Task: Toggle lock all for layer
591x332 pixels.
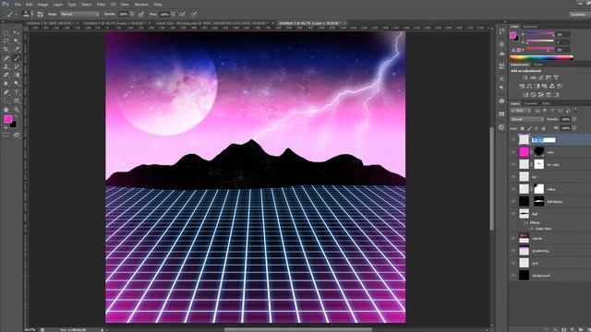Action: (544, 128)
